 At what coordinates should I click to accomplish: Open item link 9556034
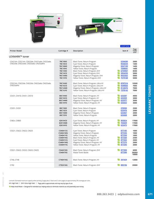124,64
